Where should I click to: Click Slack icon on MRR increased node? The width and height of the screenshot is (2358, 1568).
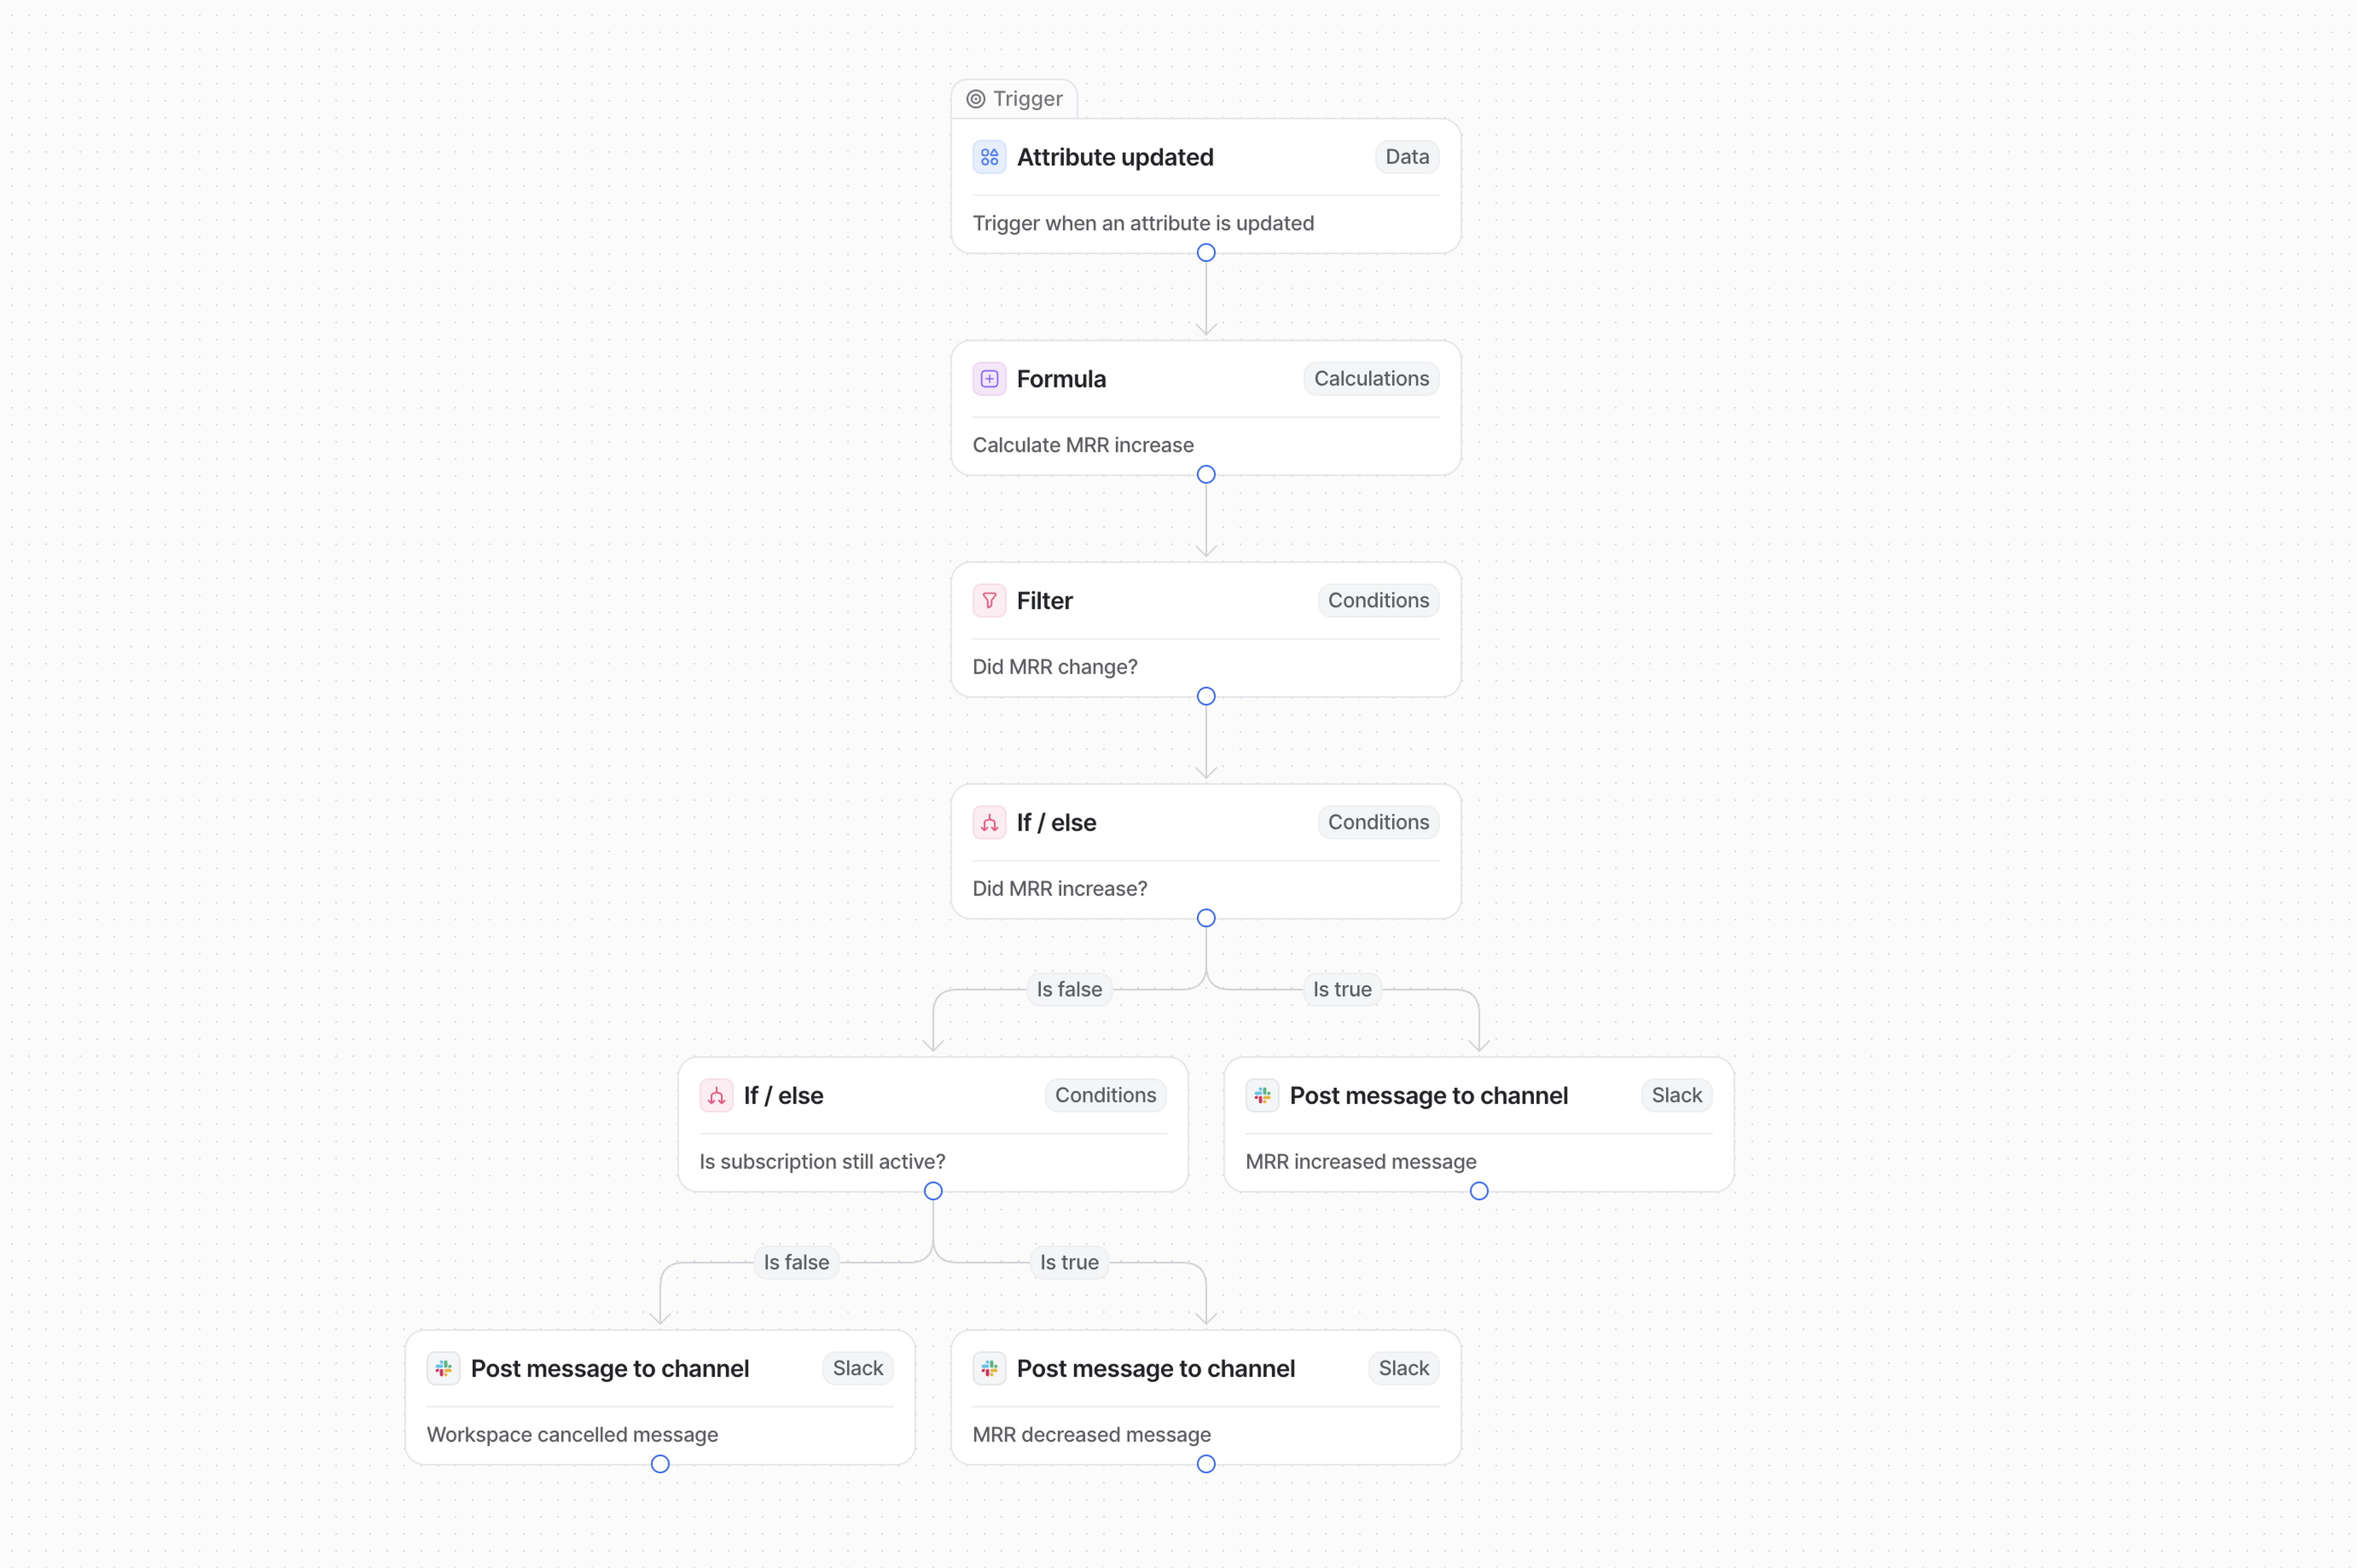tap(1262, 1096)
